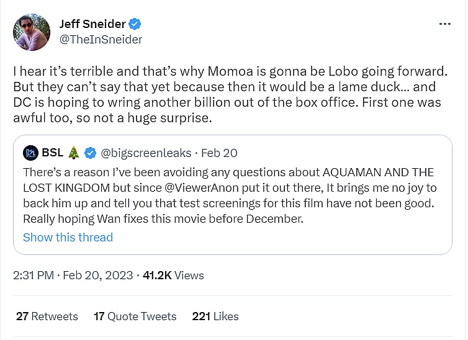
Task: Show the 17 Quote Tweets list
Action: coord(135,316)
